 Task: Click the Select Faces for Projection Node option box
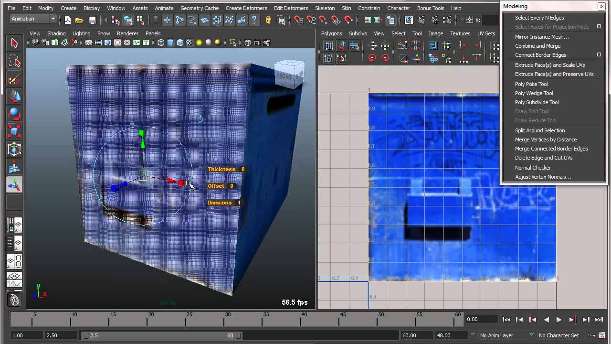coord(599,27)
